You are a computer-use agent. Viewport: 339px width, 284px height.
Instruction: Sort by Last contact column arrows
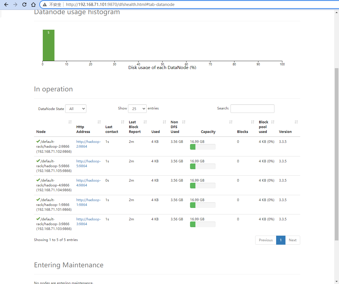pos(123,122)
